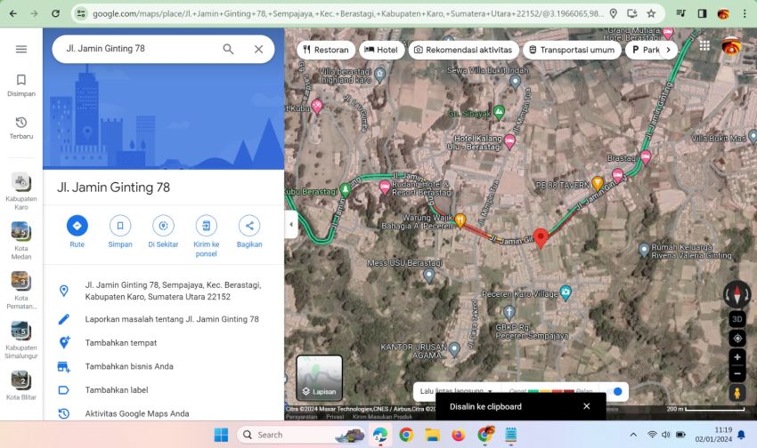Click the Hotel Kalang Ulu Berastagi marker

509,141
